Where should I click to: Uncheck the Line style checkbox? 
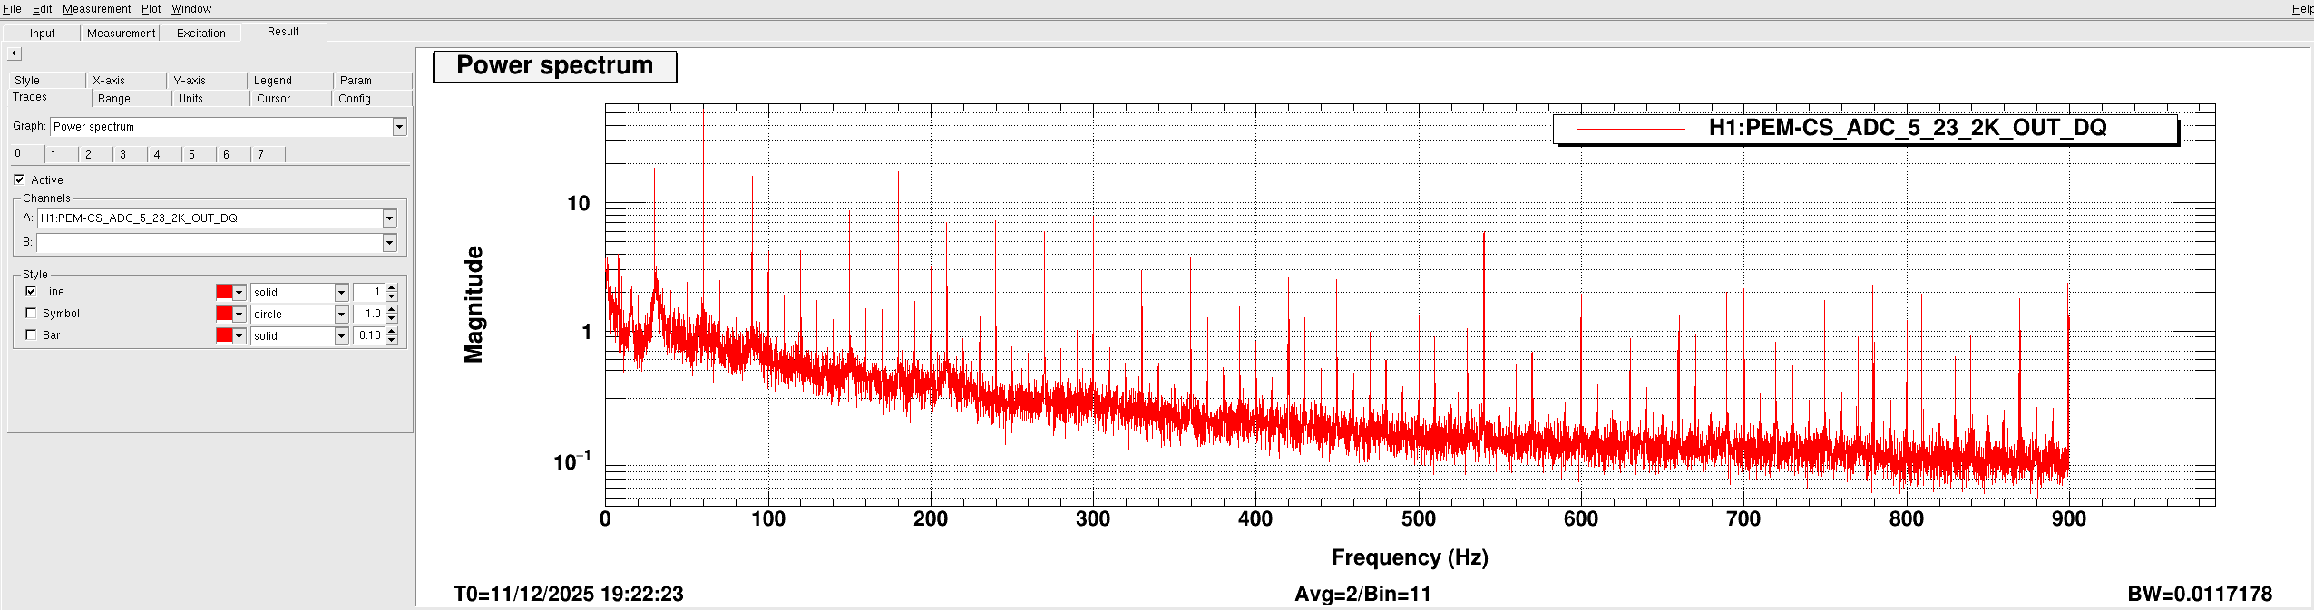[x=31, y=291]
